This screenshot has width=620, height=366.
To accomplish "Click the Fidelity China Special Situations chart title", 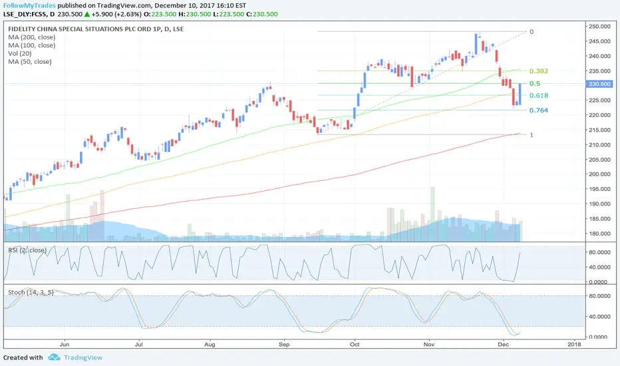I will tap(96, 29).
